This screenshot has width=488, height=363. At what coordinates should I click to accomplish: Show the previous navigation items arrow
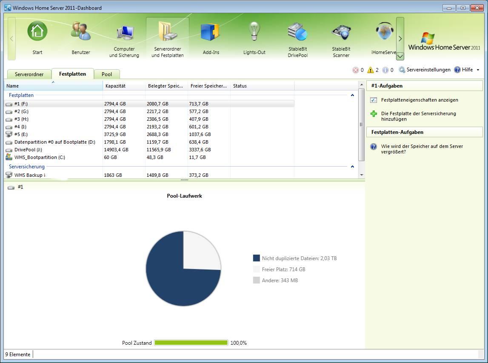(x=11, y=39)
